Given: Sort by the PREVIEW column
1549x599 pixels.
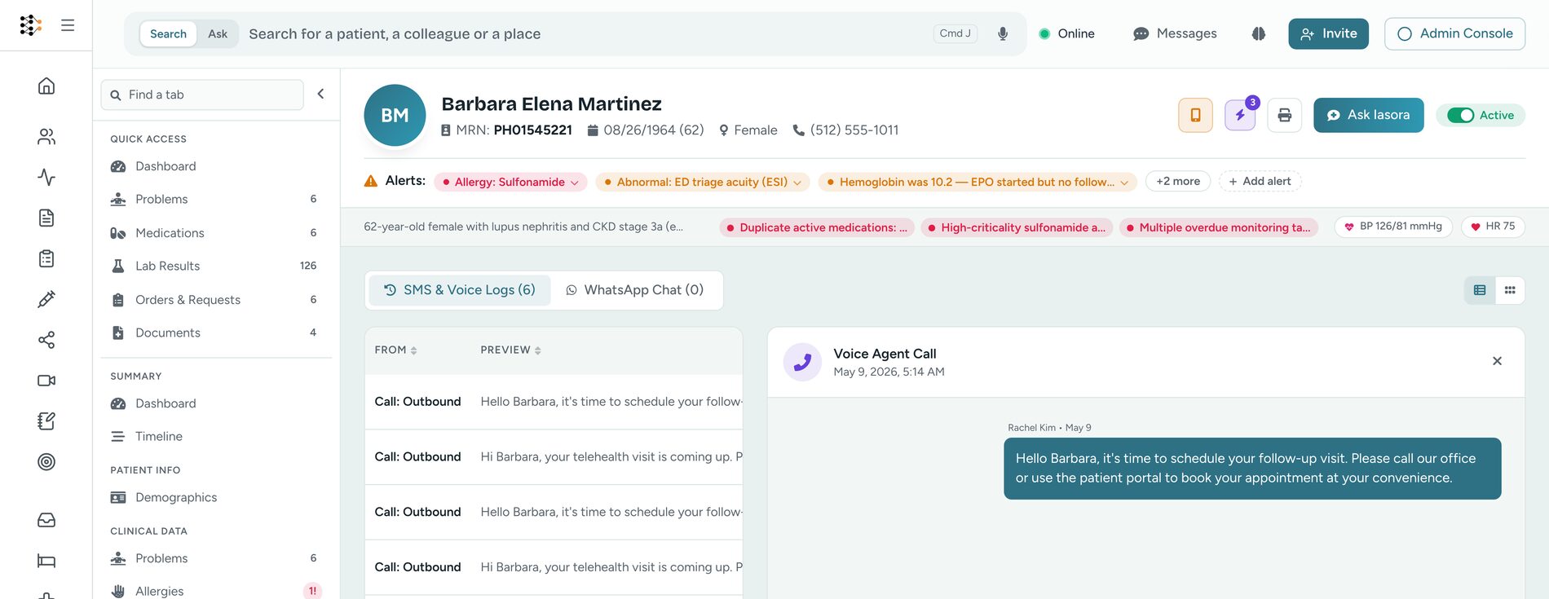Looking at the screenshot, I should pos(511,350).
